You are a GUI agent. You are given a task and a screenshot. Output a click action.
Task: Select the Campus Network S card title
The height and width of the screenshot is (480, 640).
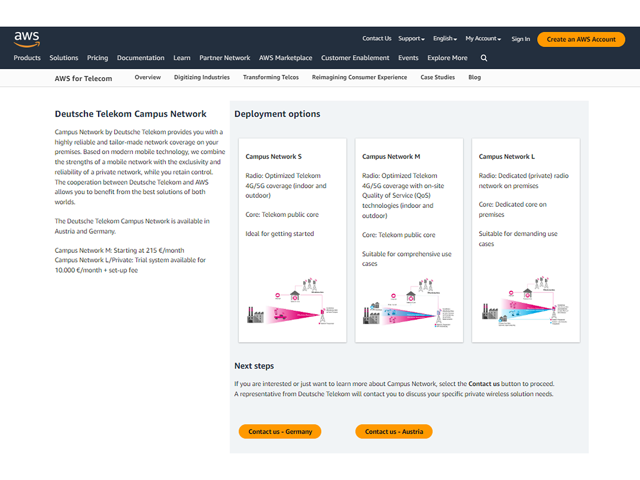pos(274,157)
